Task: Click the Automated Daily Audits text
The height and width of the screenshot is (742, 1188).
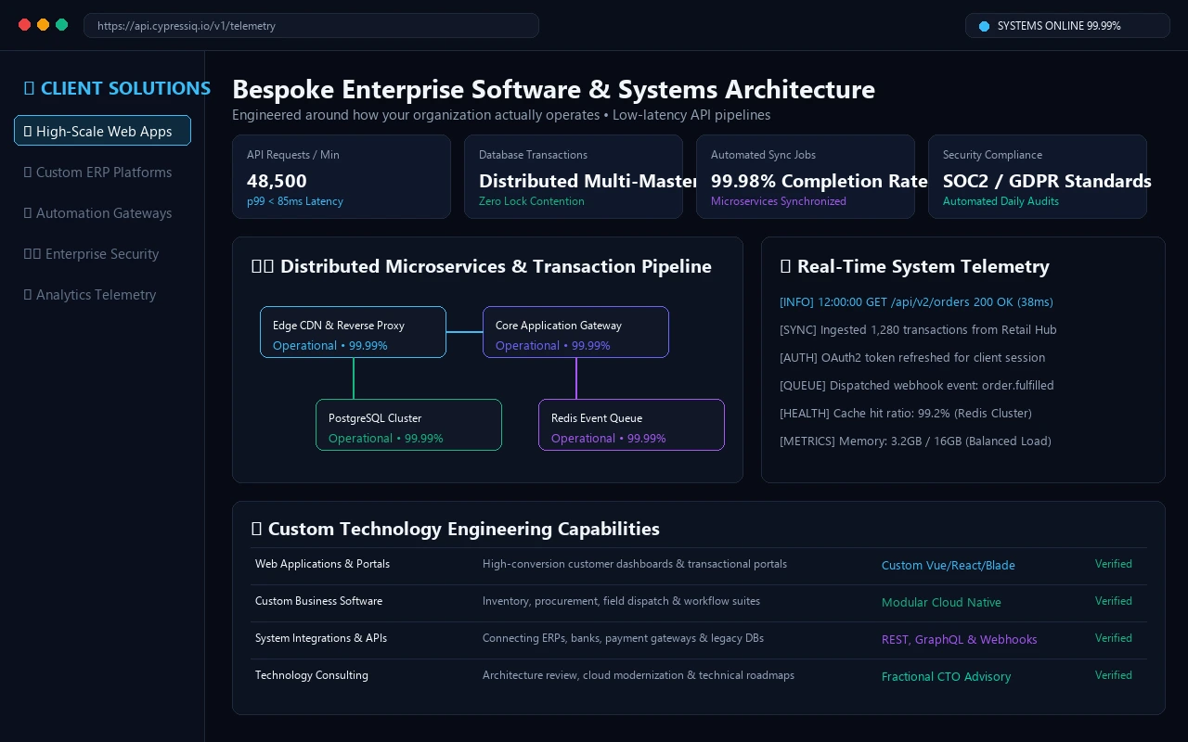Action: pyautogui.click(x=1001, y=201)
